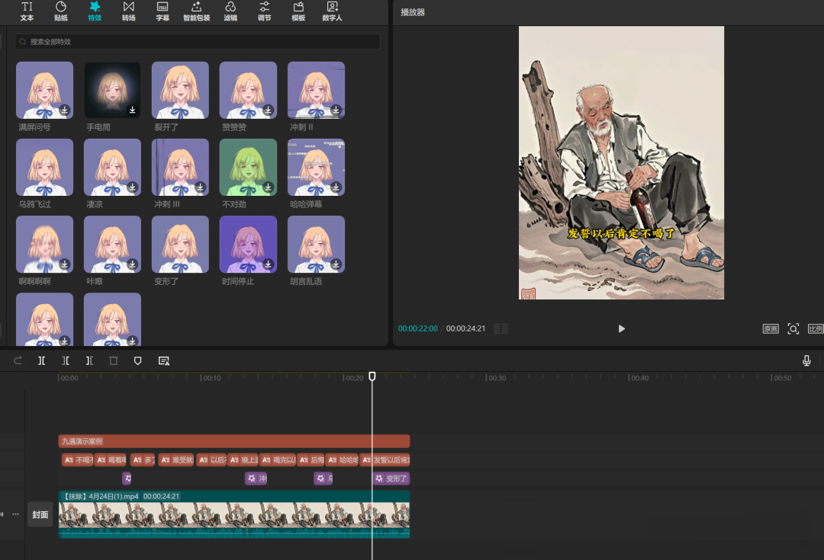Click the 搜索全部特效 search field
Screen dimensions: 824x560
click(197, 41)
